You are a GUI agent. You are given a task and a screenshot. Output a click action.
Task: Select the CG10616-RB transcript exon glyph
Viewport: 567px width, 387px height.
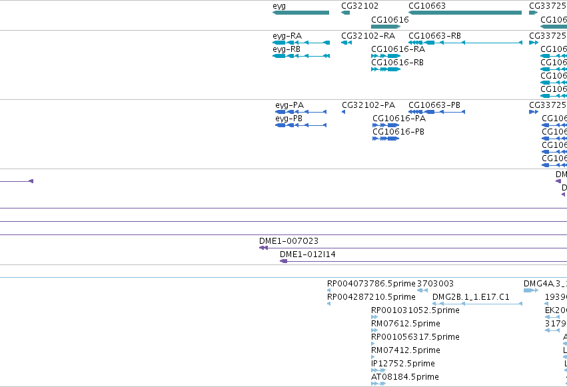[x=386, y=69]
